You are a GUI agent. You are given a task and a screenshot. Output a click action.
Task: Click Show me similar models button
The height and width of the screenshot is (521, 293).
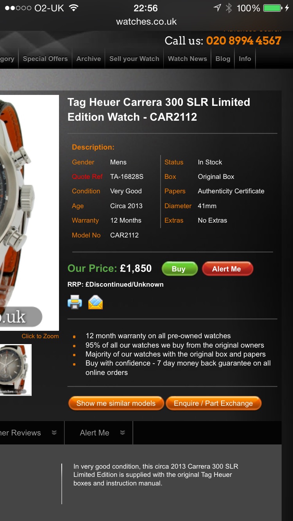tap(116, 403)
